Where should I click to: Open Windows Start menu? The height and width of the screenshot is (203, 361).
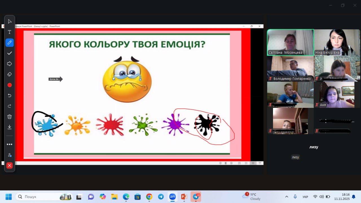(8, 197)
